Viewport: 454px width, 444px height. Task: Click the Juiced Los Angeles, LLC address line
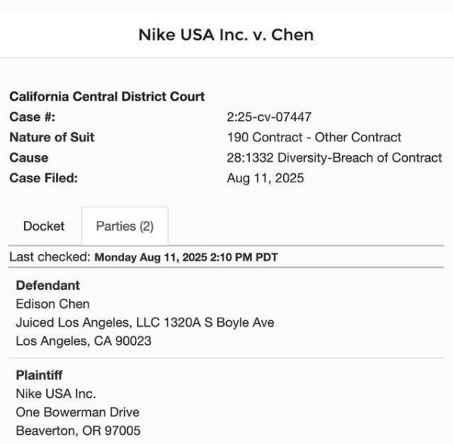(145, 323)
